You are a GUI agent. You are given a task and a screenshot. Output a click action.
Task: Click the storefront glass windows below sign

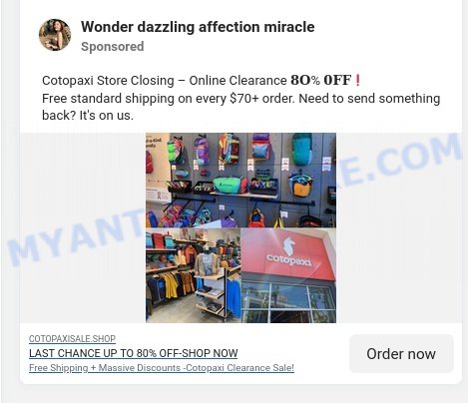[x=288, y=301]
